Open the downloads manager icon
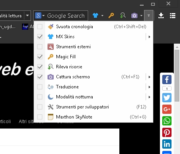 pos(161,15)
